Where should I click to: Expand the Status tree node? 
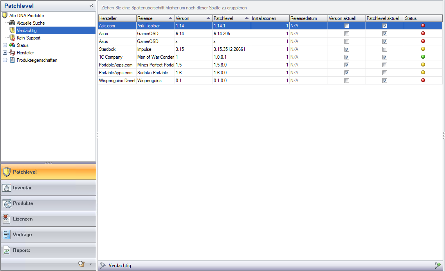pos(5,45)
